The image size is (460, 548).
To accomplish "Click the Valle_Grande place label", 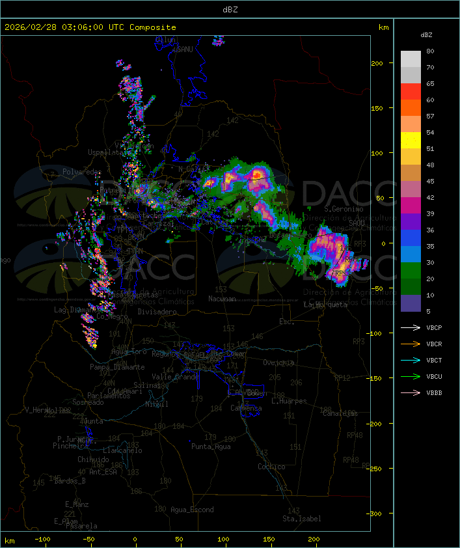I will coord(175,377).
